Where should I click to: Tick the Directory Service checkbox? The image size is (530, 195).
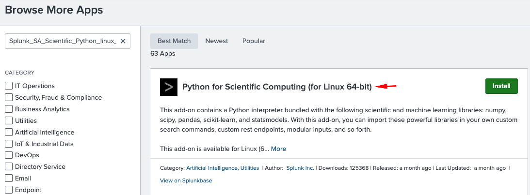(x=9, y=167)
